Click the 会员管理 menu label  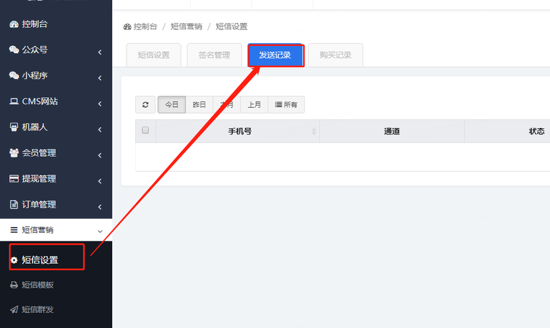pos(39,153)
